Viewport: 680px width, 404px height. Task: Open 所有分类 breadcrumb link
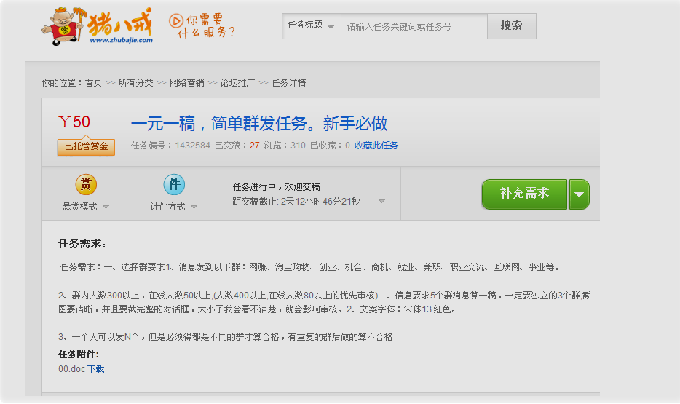tap(135, 83)
